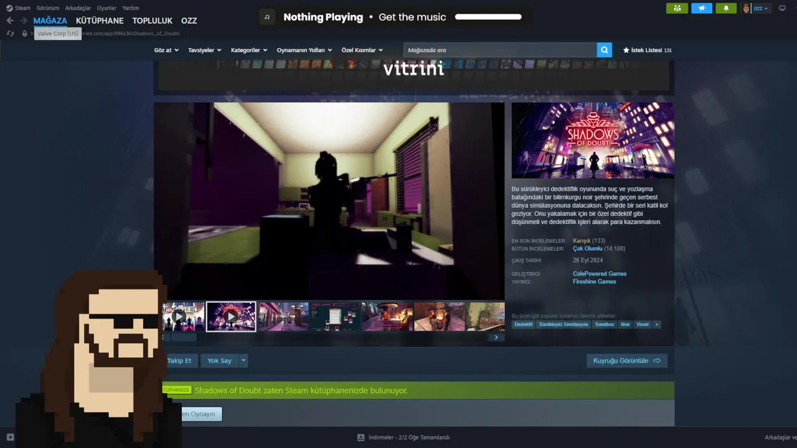The image size is (797, 448).
Task: Click the Steam logo menu
Action: tap(18, 8)
